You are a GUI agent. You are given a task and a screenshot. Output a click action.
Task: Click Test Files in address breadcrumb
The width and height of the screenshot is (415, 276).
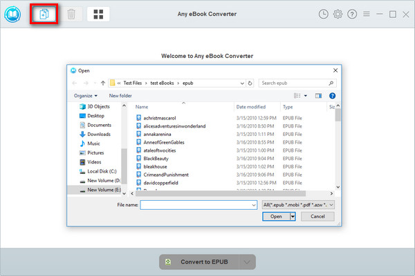(132, 83)
